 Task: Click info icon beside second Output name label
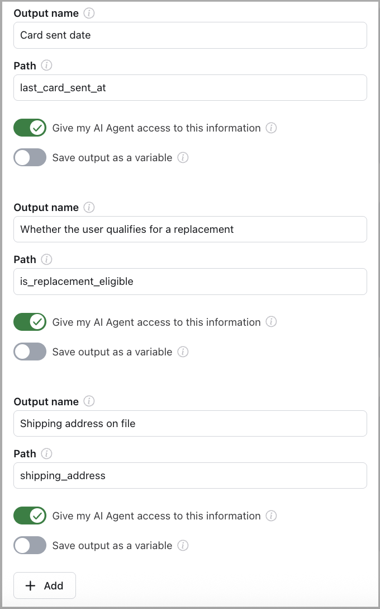[89, 208]
